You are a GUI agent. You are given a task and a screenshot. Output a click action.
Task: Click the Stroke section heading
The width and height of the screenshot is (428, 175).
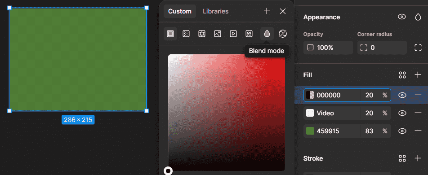click(313, 158)
